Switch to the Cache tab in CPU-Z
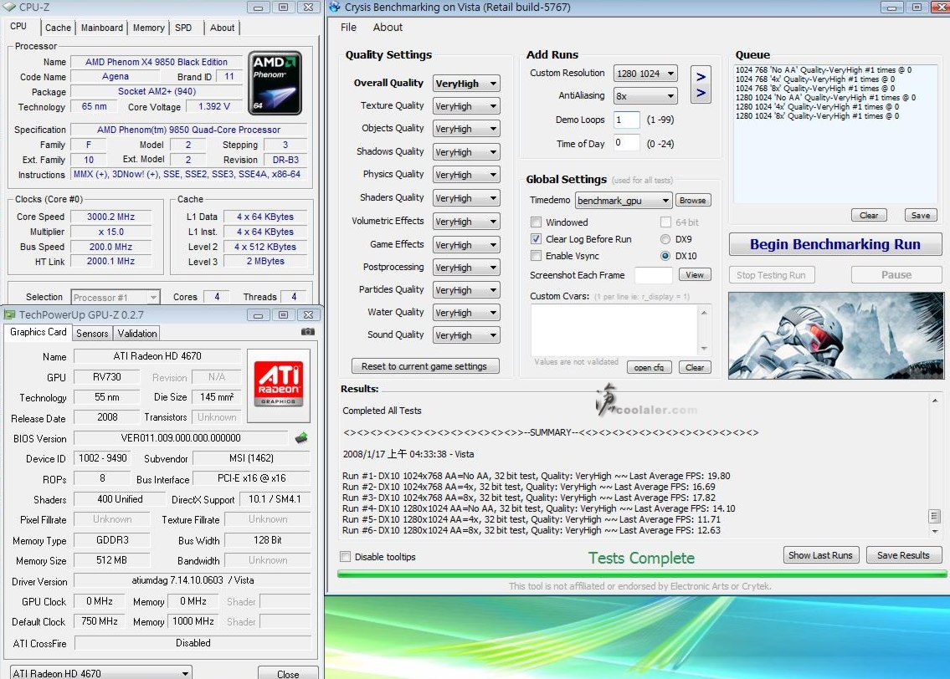Image resolution: width=950 pixels, height=679 pixels. tap(58, 28)
